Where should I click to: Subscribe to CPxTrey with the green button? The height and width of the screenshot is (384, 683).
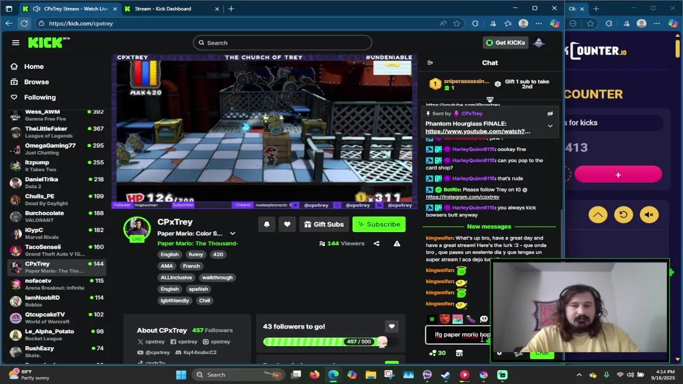coord(379,225)
